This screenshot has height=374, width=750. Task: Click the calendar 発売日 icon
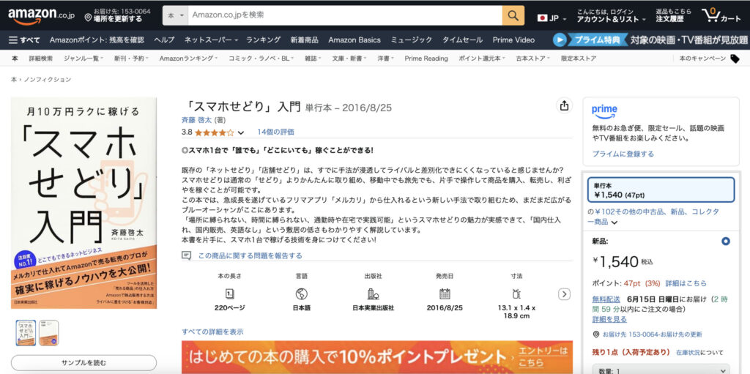(445, 293)
